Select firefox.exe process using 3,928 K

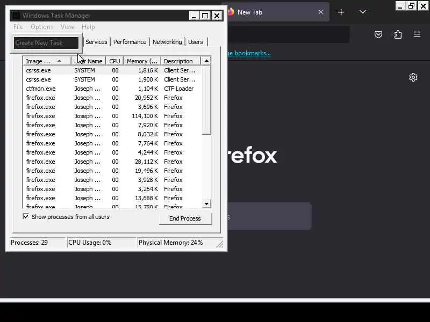pyautogui.click(x=112, y=180)
